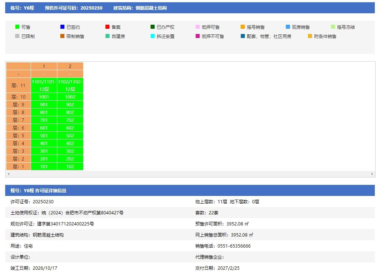Open unit 902 details
The width and height of the screenshot is (380, 276).
click(70, 105)
